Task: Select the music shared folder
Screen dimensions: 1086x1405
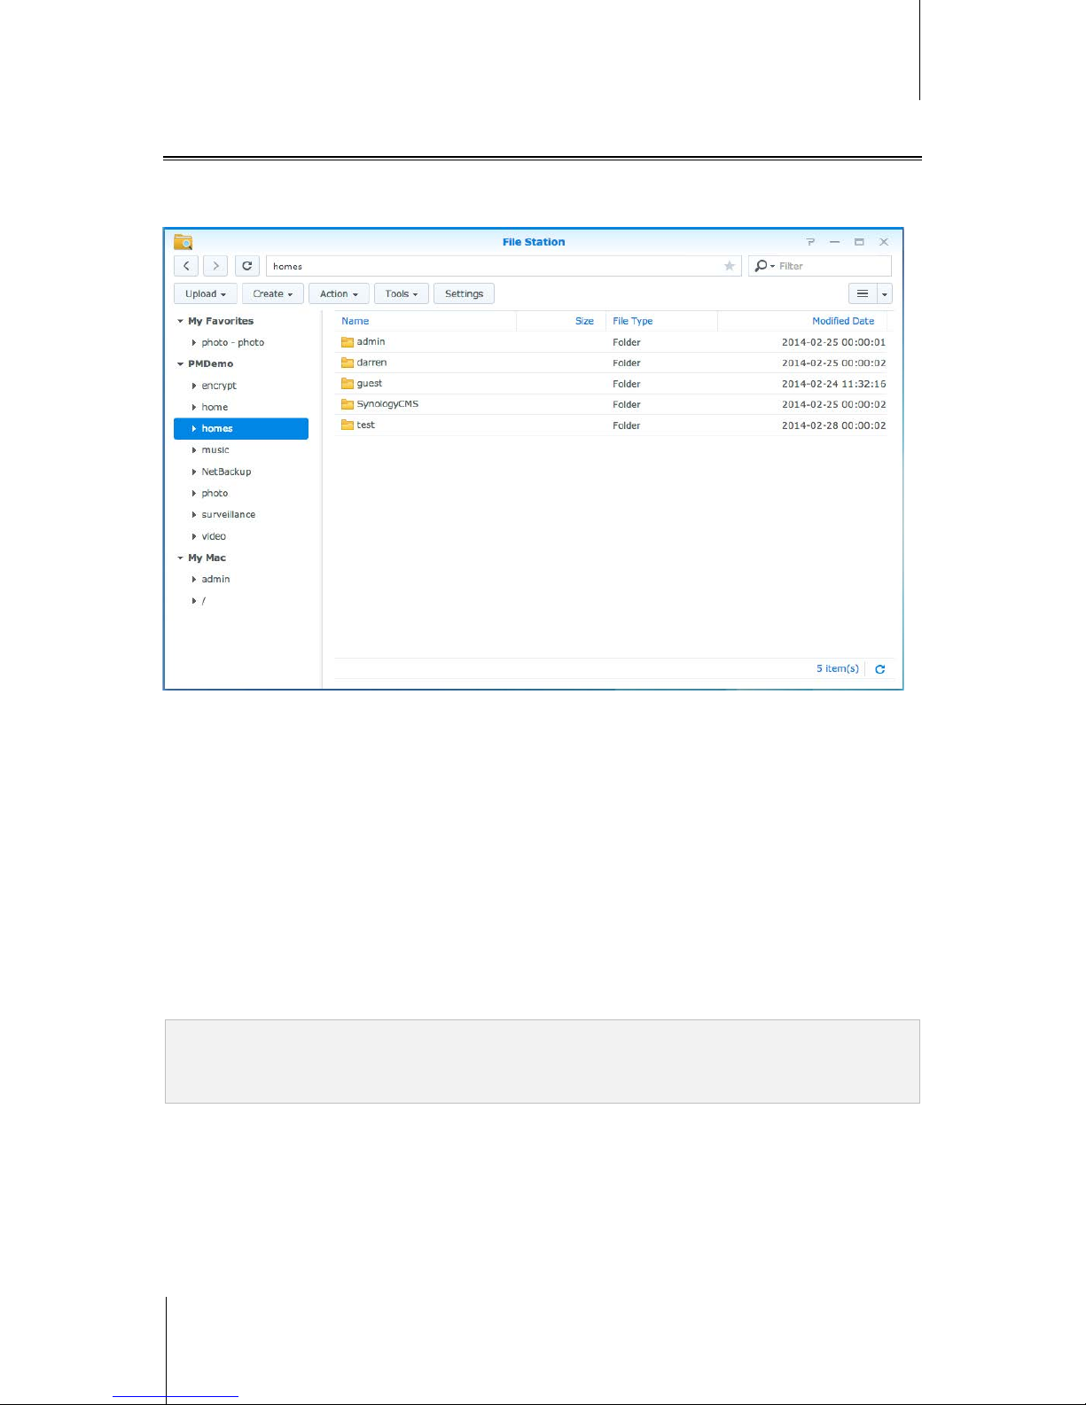Action: [x=215, y=450]
